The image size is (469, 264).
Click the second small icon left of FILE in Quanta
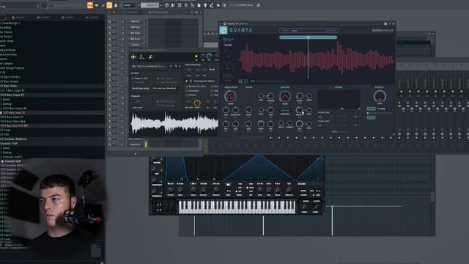click(245, 81)
